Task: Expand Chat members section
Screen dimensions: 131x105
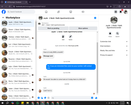Action: (114, 46)
